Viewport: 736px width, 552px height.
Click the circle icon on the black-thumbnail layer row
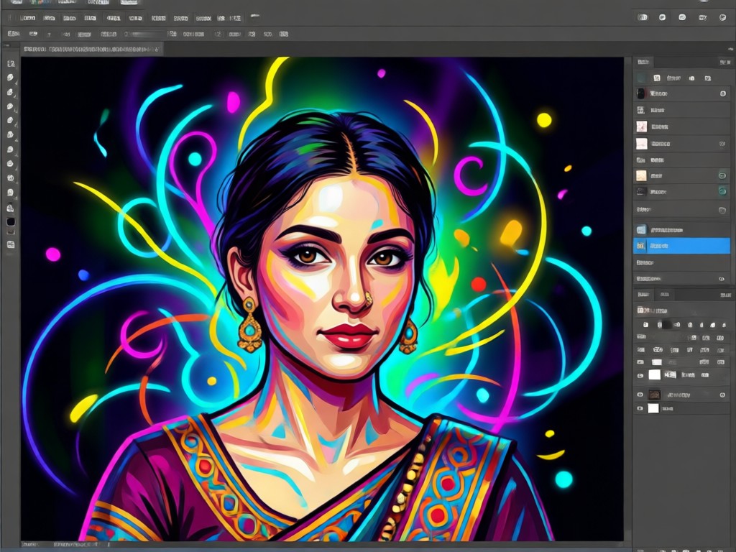pyautogui.click(x=723, y=93)
